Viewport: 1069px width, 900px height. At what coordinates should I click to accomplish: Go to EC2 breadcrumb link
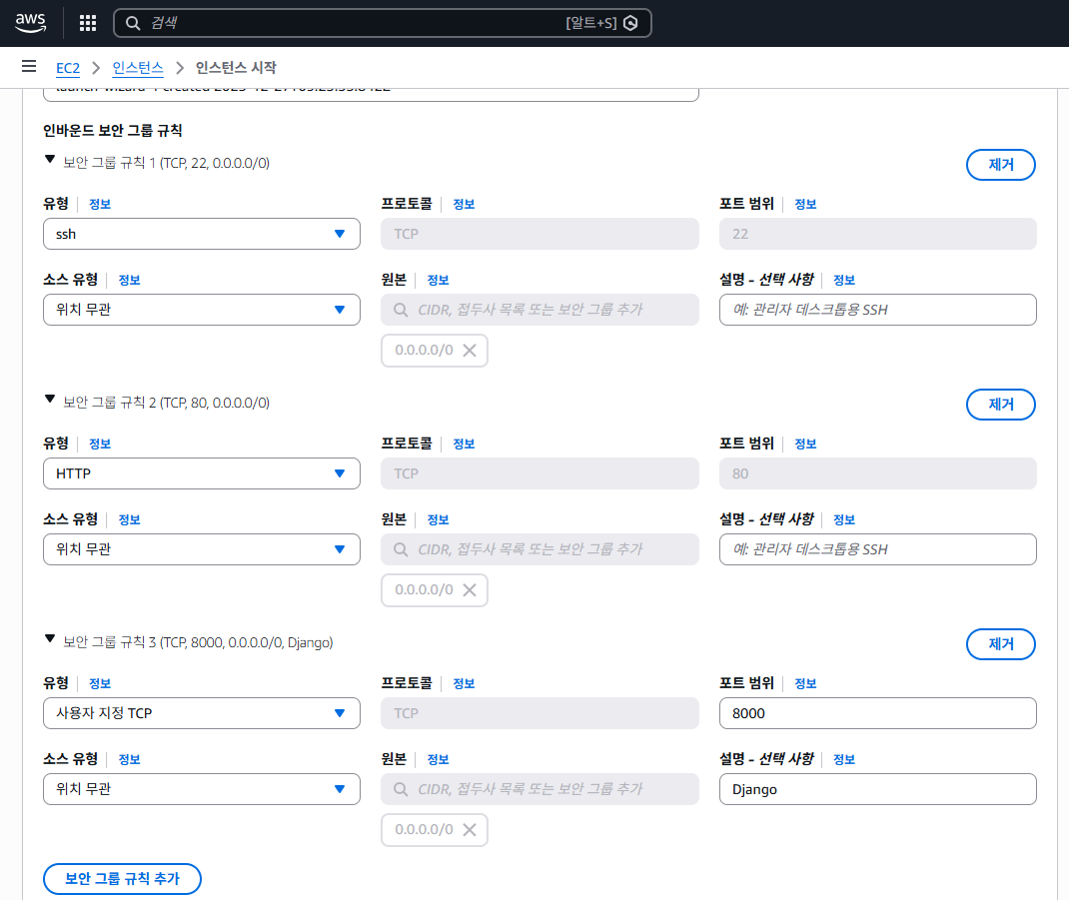pos(67,68)
